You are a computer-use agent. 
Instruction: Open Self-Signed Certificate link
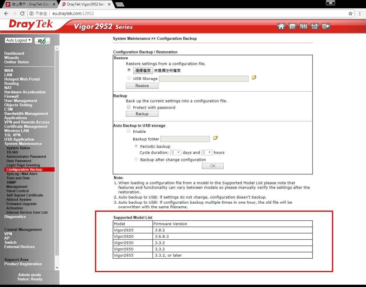pos(25,195)
